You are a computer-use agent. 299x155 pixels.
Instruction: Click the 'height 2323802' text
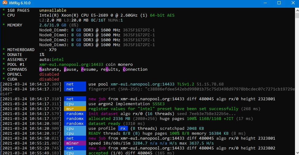pyautogui.click(x=258, y=148)
